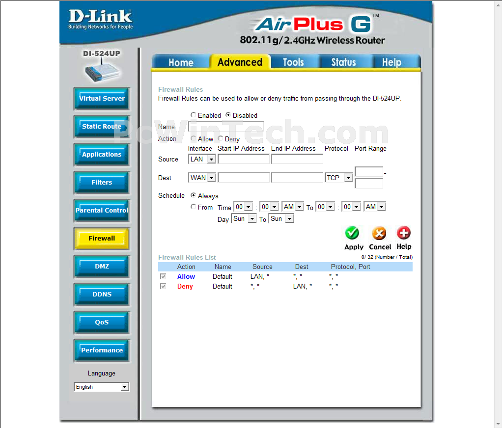The height and width of the screenshot is (428, 502).
Task: Open the TCP protocol dropdown
Action: 339,178
